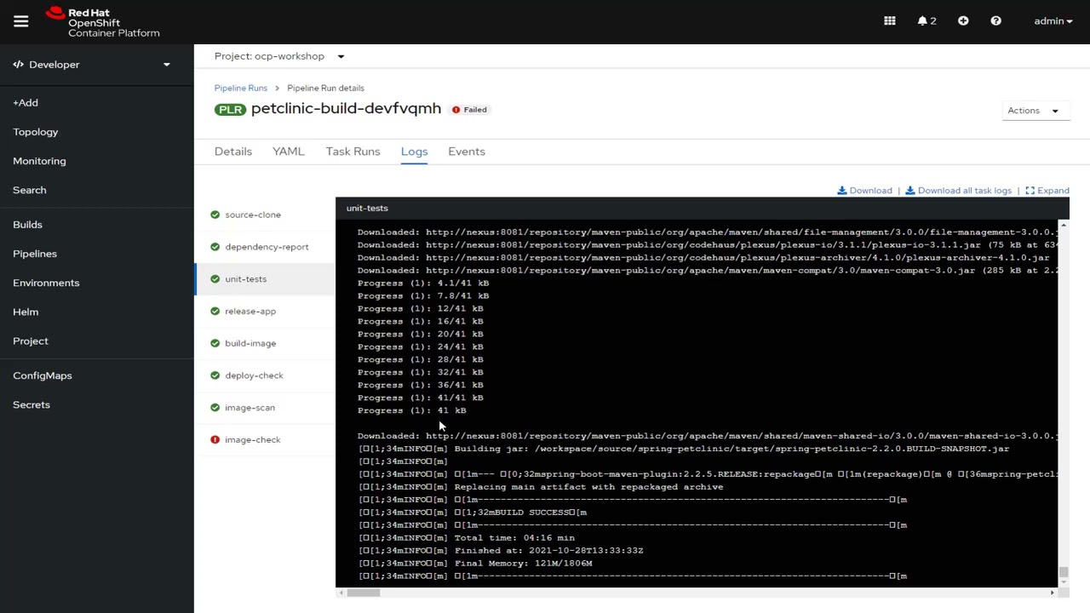Open Topology in the sidebar
The width and height of the screenshot is (1090, 613).
tap(36, 132)
